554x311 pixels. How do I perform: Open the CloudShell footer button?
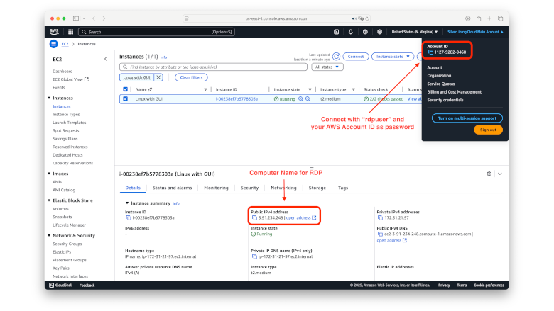click(61, 285)
